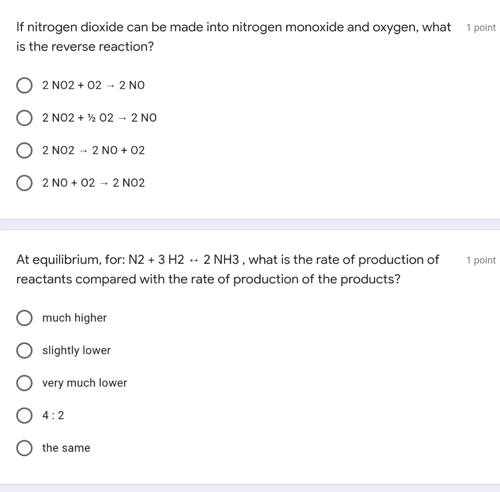This screenshot has height=492, width=500.
Task: Select radio button for 2 NO2 + O2 → 2 NO
Action: tap(24, 86)
